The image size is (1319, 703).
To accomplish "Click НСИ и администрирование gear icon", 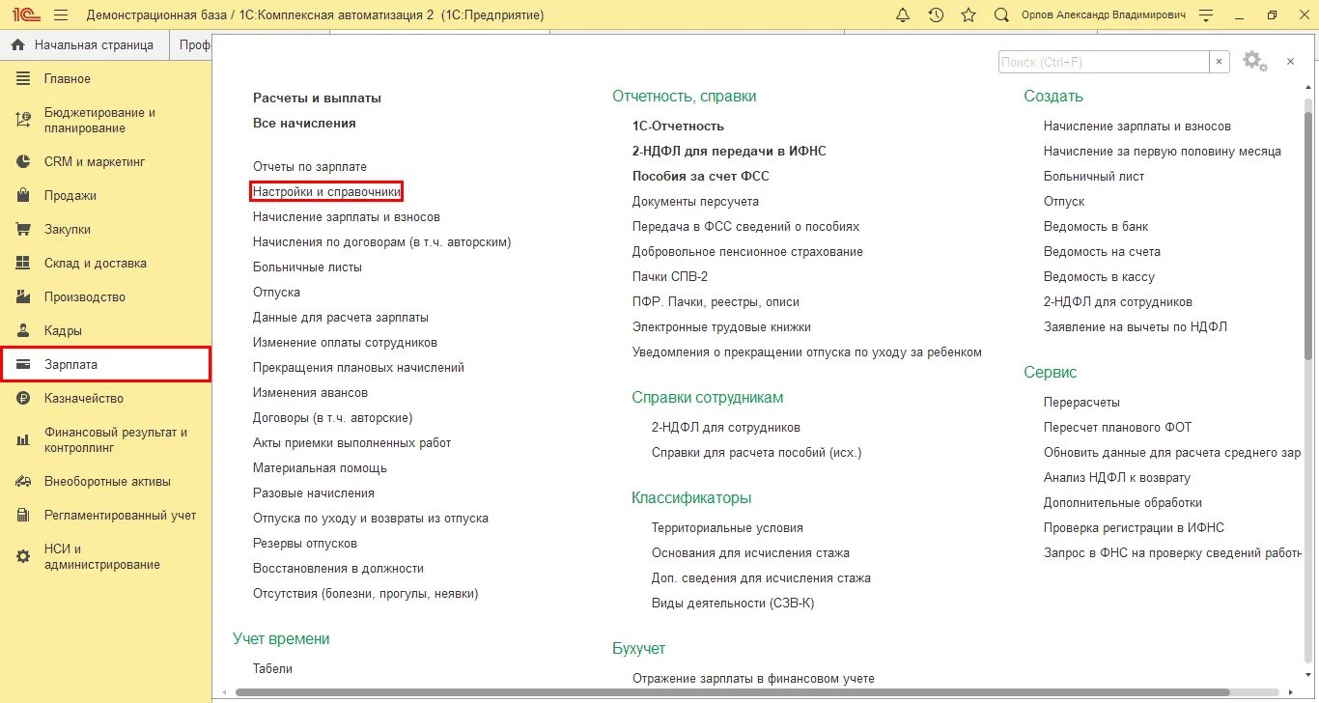I will pos(24,556).
